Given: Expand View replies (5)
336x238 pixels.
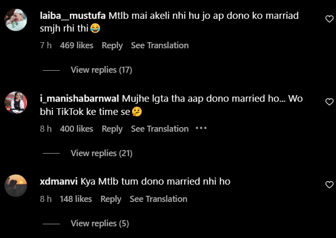Looking at the screenshot, I should [x=99, y=223].
